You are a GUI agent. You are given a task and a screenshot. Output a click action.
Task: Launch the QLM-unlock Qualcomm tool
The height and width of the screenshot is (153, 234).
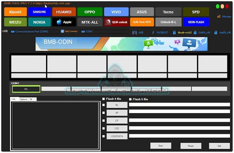point(116,22)
